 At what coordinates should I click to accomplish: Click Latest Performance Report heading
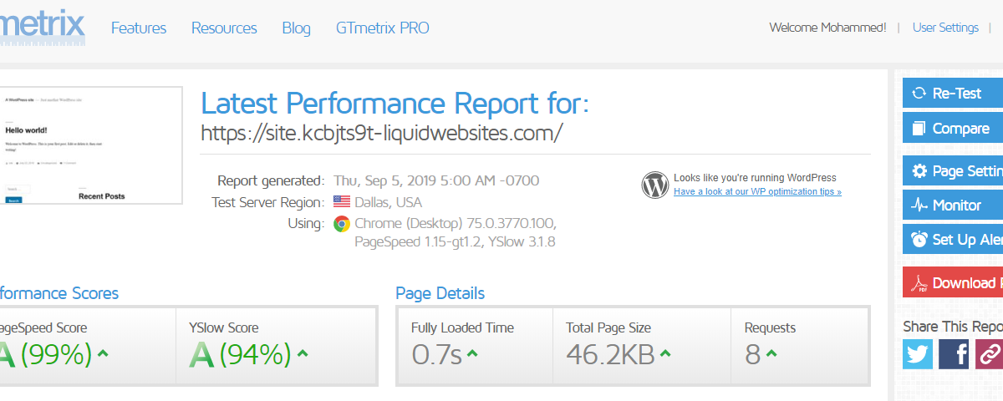(x=395, y=104)
